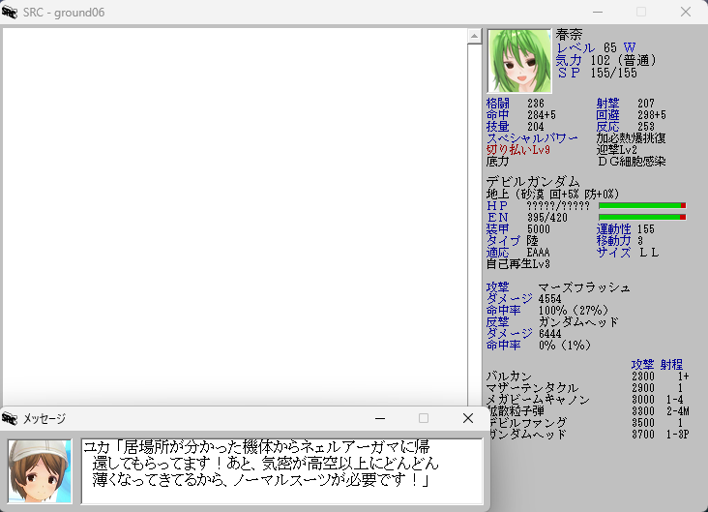Click the green-haired 春奈 pilot portrait
Viewport: 708px width, 512px height.
[x=519, y=61]
